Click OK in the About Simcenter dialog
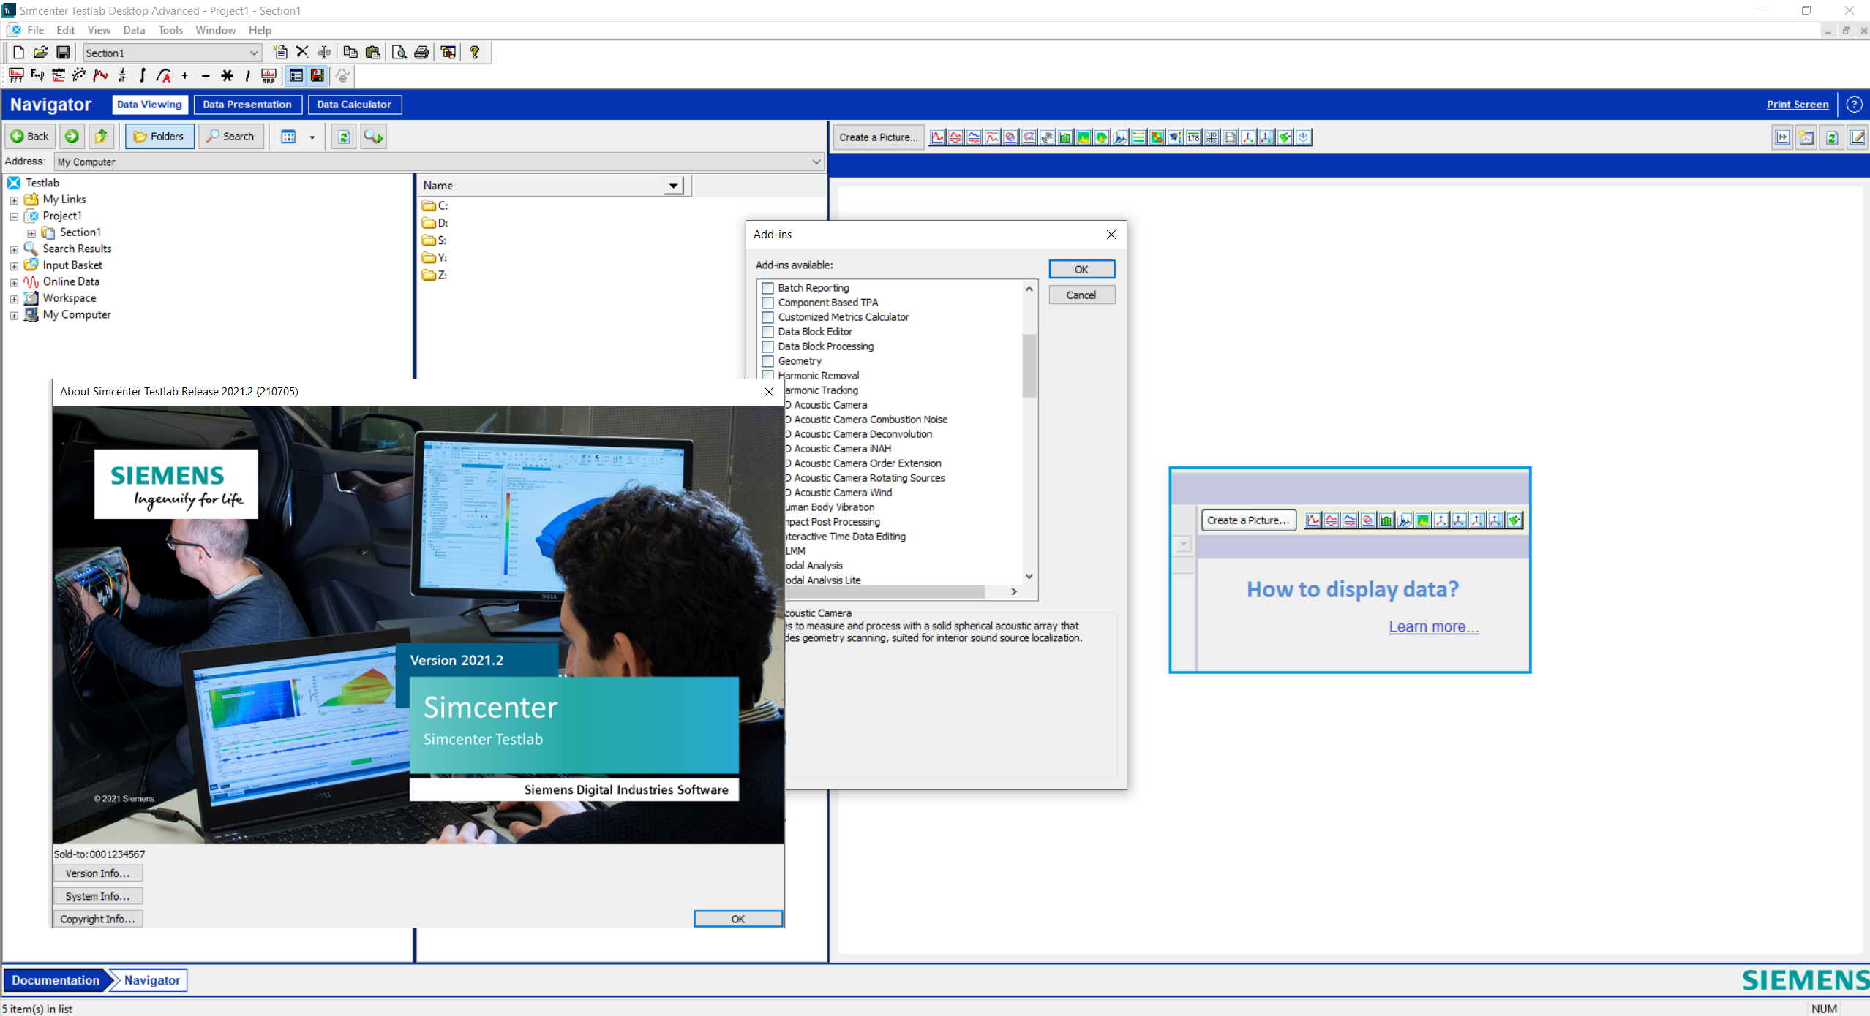 pyautogui.click(x=738, y=919)
